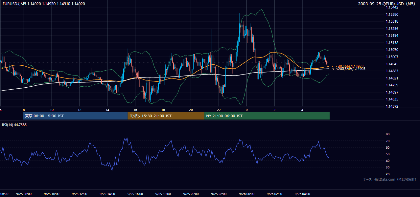Viewport: 420px width, 197px height.
Task: Click price axis label 1.14945
Action: coord(392,64)
